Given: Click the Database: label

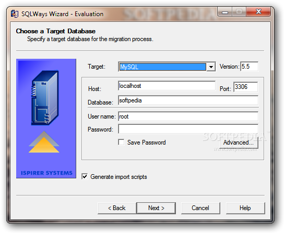Looking at the screenshot, I should pos(100,102).
